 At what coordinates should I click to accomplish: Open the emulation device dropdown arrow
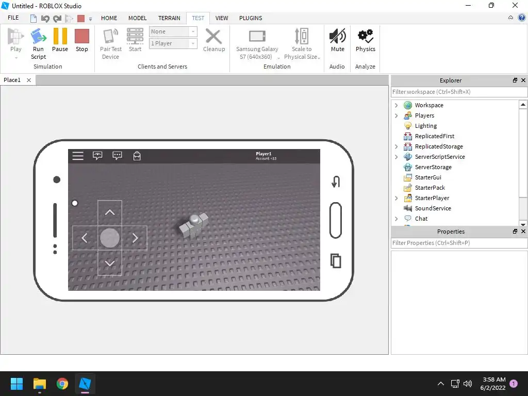(x=278, y=58)
